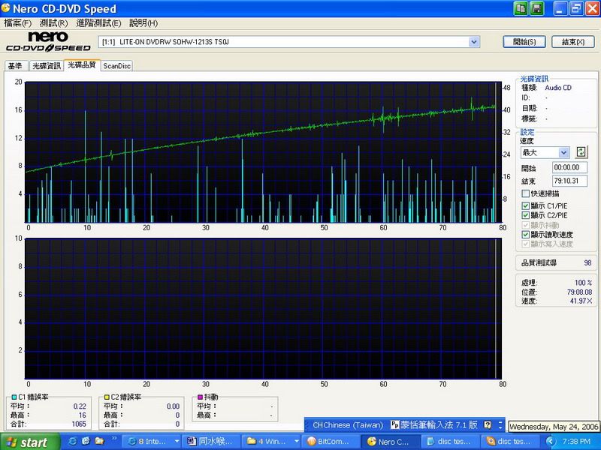This screenshot has width=601, height=450.
Task: Click the Nero C... taskbar button
Action: [390, 442]
